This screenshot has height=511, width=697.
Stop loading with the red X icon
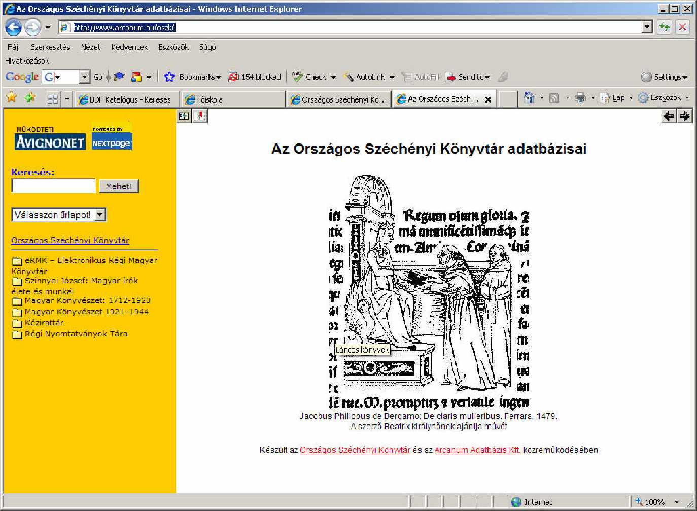point(683,27)
